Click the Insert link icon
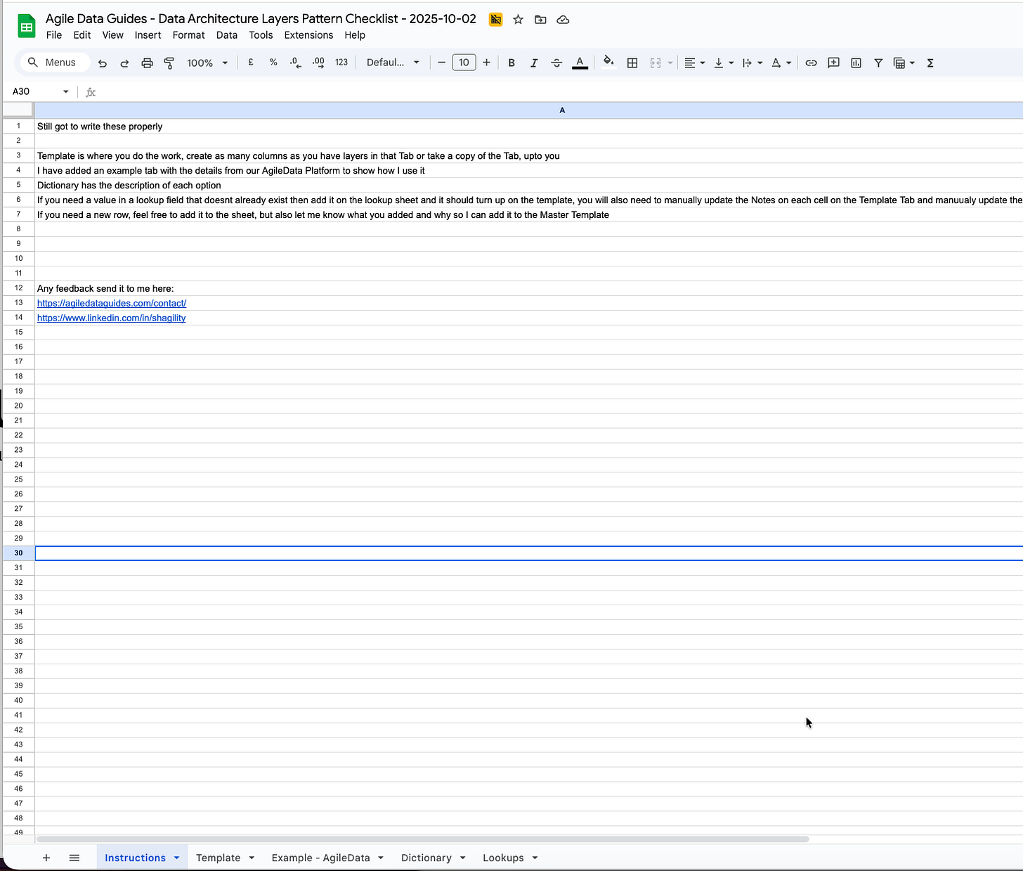Image resolution: width=1023 pixels, height=871 pixels. pyautogui.click(x=811, y=63)
